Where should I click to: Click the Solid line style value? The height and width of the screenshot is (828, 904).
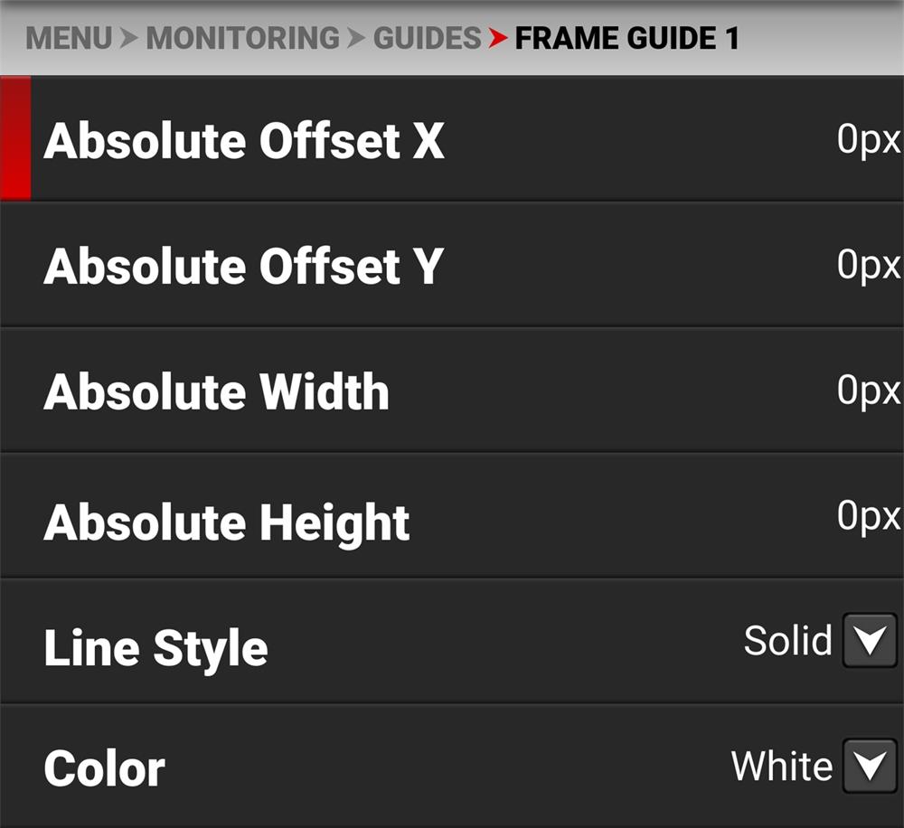[788, 640]
